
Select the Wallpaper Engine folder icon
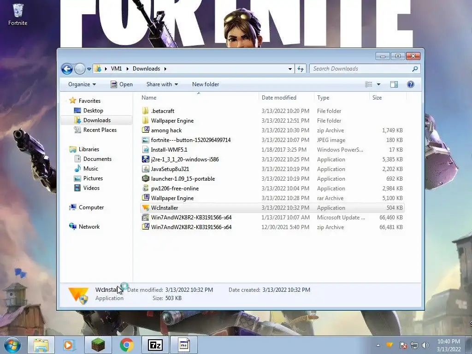pos(145,120)
